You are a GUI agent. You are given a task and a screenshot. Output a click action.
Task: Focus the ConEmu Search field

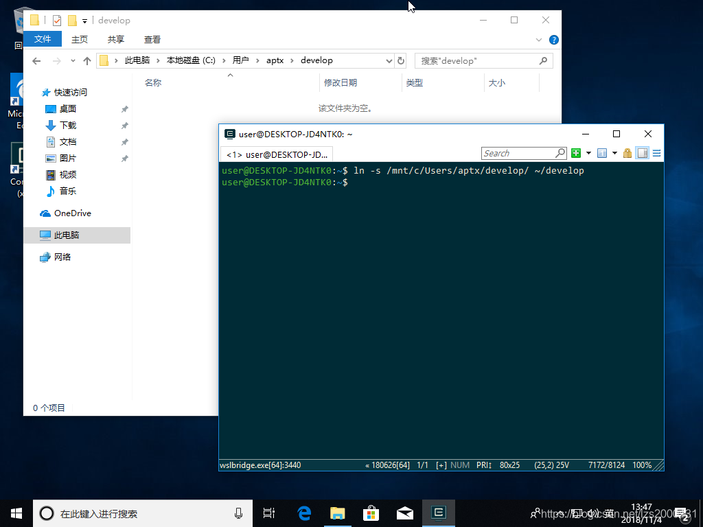(518, 153)
